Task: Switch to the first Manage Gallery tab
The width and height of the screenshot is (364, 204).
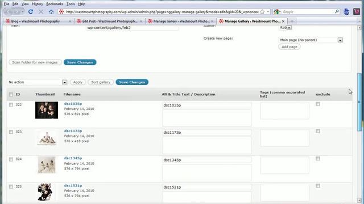Action: (180, 22)
